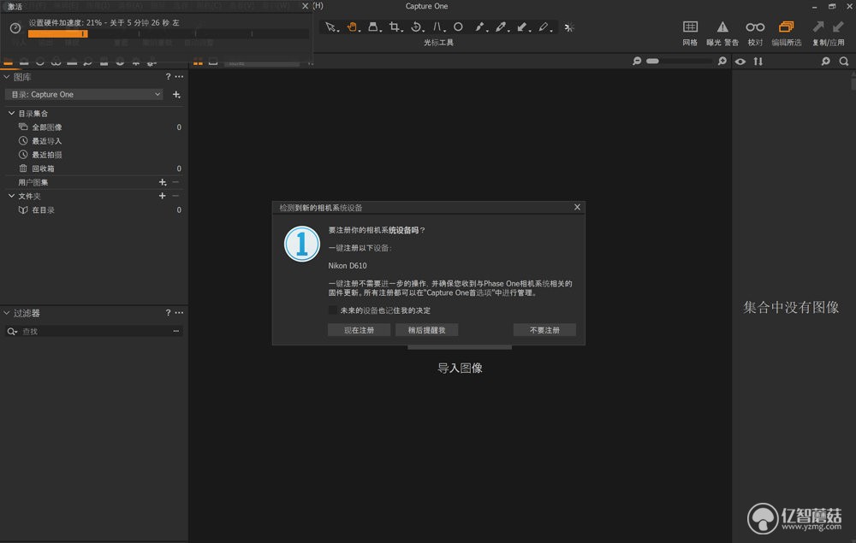856x543 pixels.
Task: Activate the Pan hand cursor tool
Action: coord(352,27)
